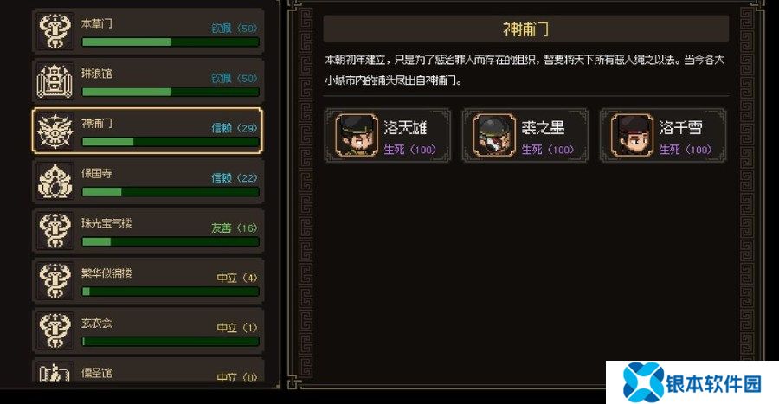Click the 银本软件园 watermark logo

point(692,382)
